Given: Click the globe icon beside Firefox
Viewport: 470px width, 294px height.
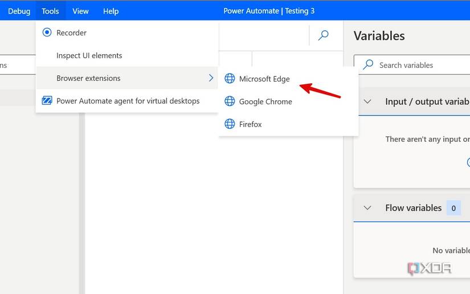Looking at the screenshot, I should [230, 124].
